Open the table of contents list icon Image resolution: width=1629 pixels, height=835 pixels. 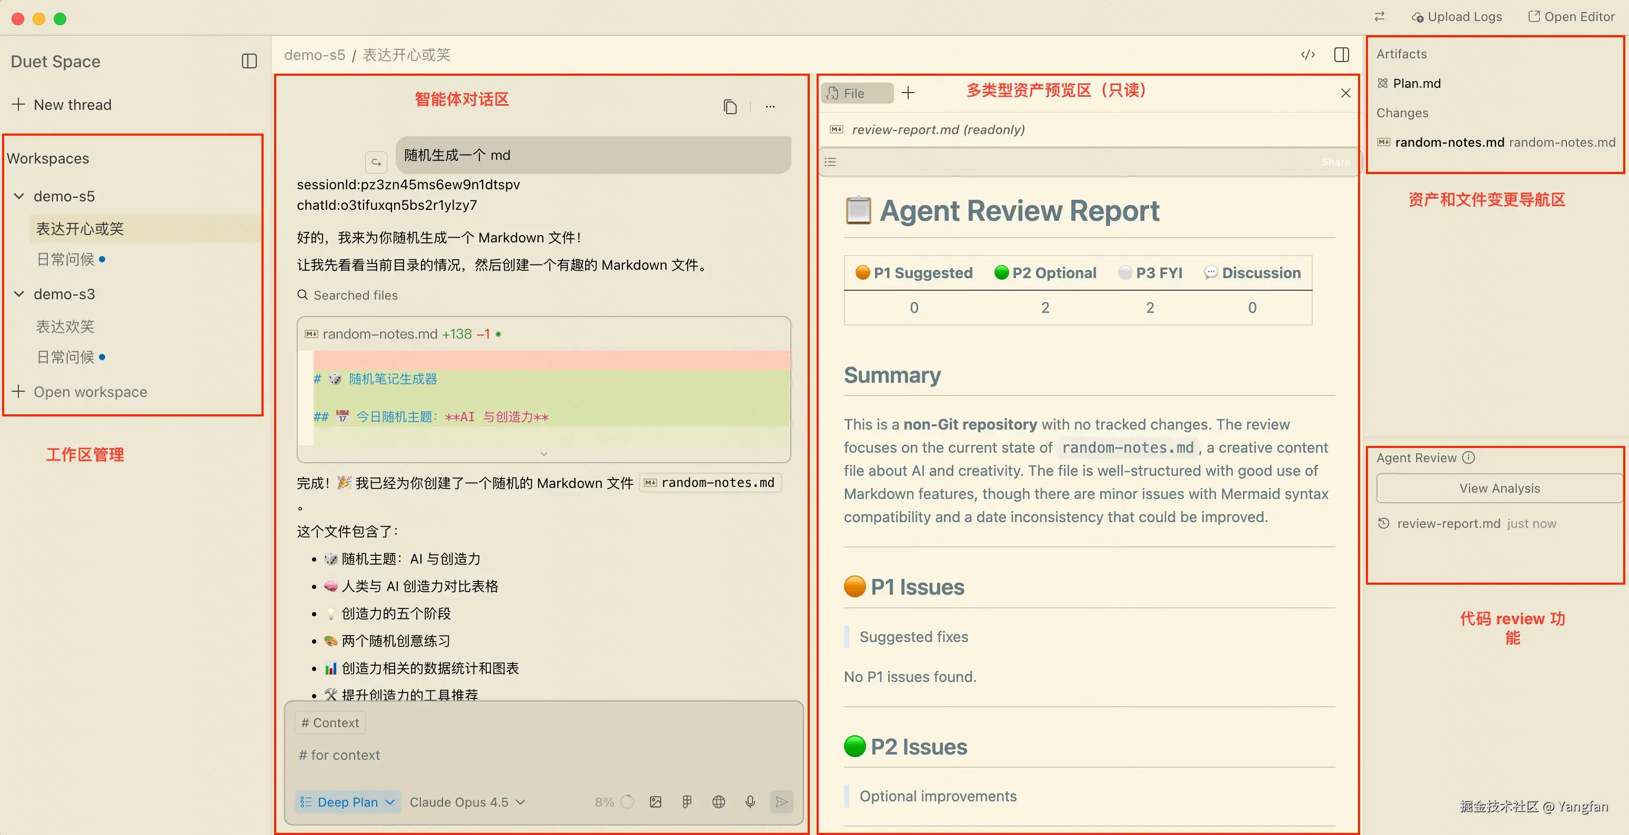830,162
